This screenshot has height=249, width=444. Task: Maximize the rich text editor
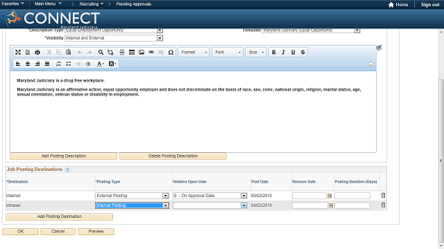click(18, 53)
